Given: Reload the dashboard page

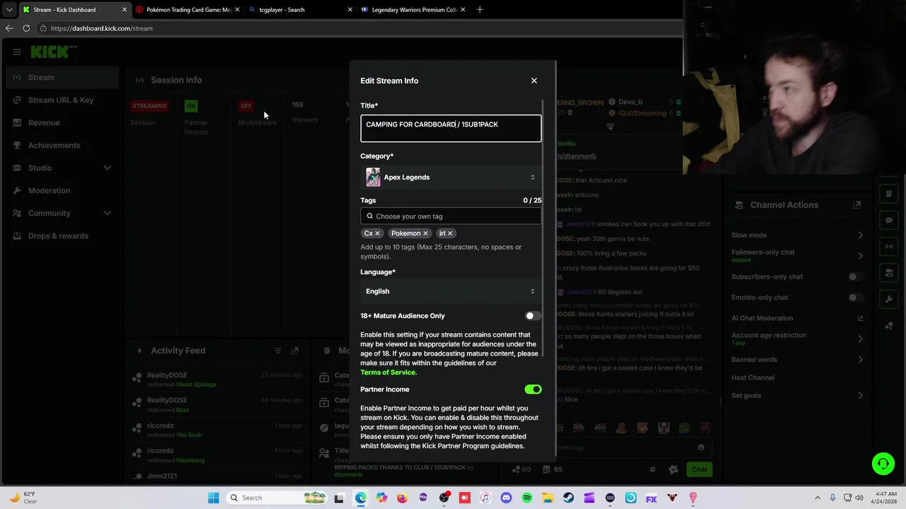Looking at the screenshot, I should (x=26, y=28).
